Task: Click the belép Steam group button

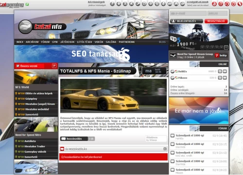Action: pyautogui.click(x=223, y=55)
